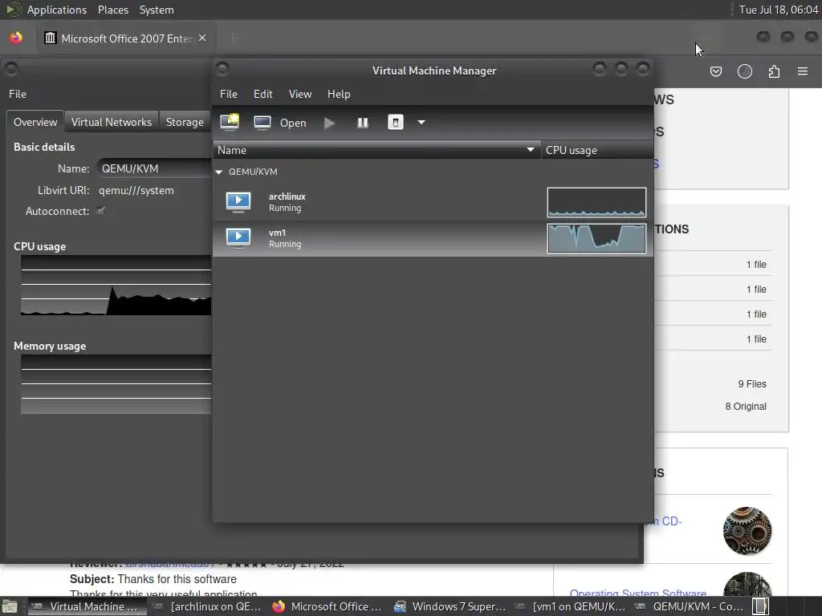Switch to the Overview tab
822x616 pixels.
pyautogui.click(x=35, y=122)
